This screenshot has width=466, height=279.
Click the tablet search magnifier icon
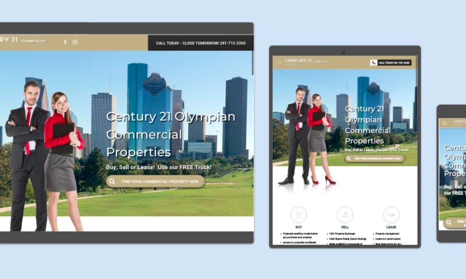(x=348, y=158)
